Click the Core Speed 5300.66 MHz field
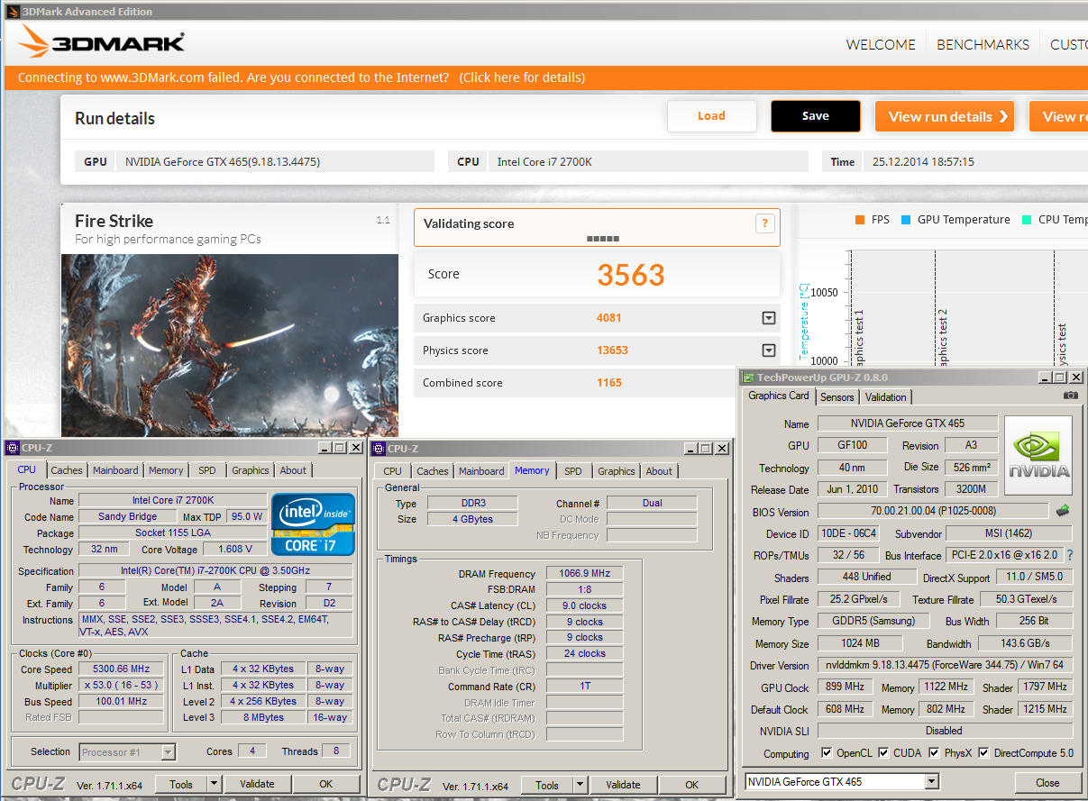The width and height of the screenshot is (1088, 801). point(121,669)
